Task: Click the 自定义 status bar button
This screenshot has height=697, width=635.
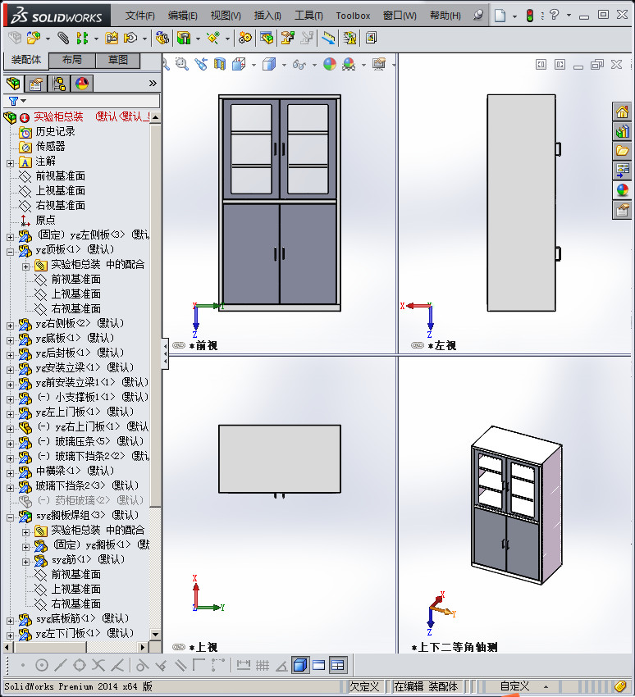Action: pos(514,686)
